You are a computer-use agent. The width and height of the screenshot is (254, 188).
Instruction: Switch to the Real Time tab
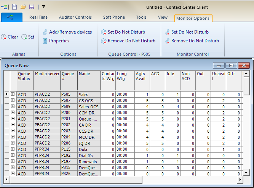[x=38, y=17]
